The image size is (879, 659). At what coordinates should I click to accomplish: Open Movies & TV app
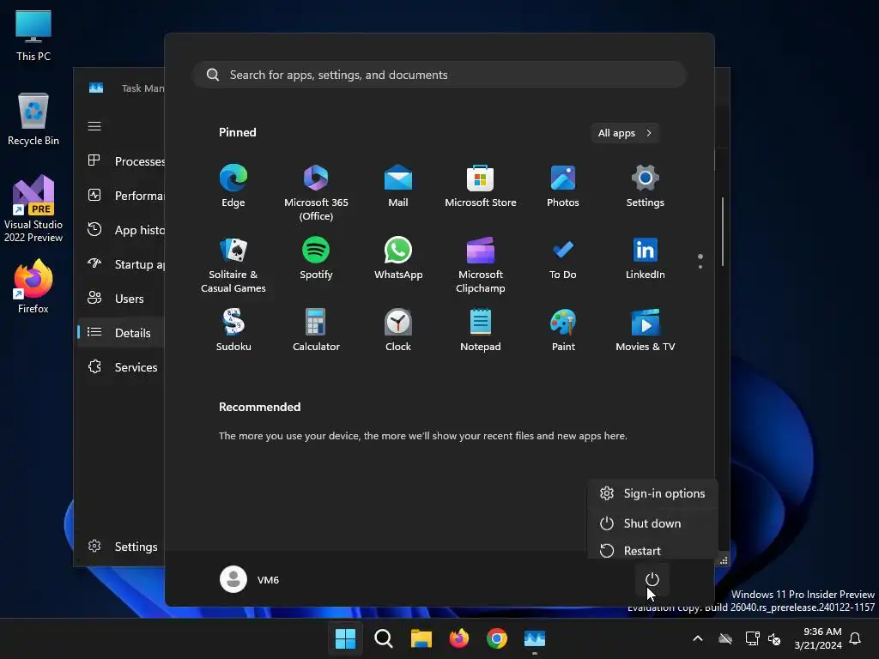pyautogui.click(x=646, y=330)
